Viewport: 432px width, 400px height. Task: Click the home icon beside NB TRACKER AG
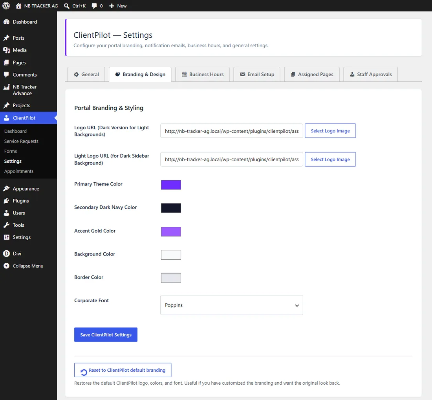click(x=18, y=6)
